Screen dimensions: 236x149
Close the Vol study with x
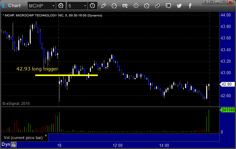tap(46, 135)
